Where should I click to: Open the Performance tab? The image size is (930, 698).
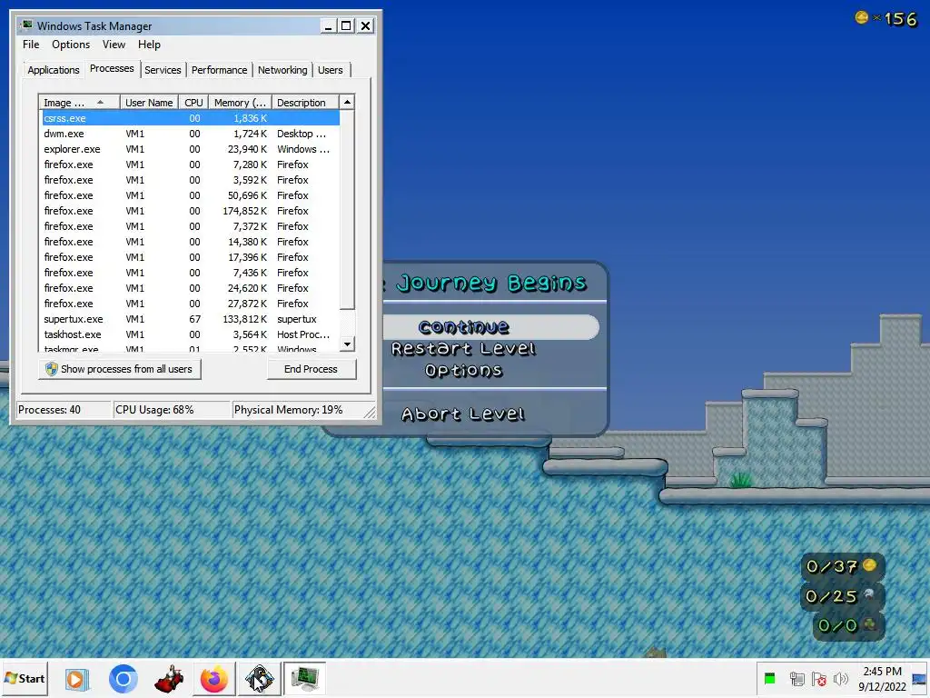click(219, 70)
